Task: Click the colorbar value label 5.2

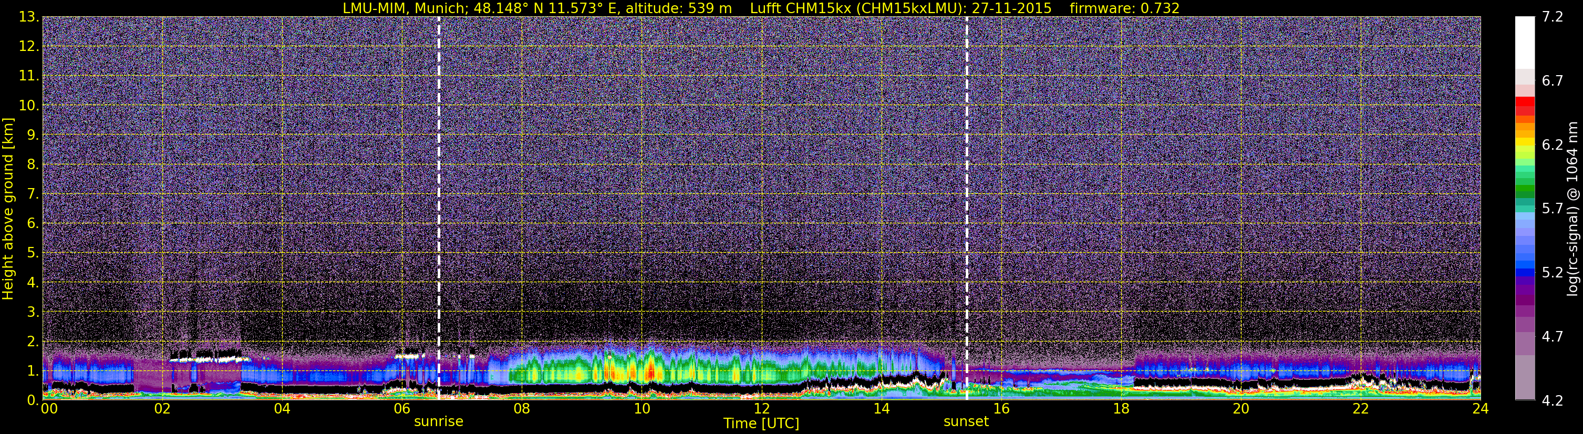Action: (1553, 273)
